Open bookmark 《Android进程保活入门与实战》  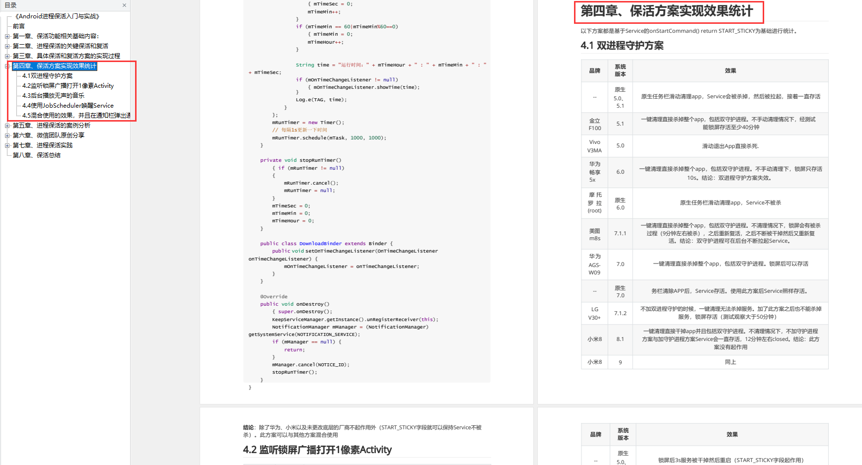pyautogui.click(x=57, y=16)
